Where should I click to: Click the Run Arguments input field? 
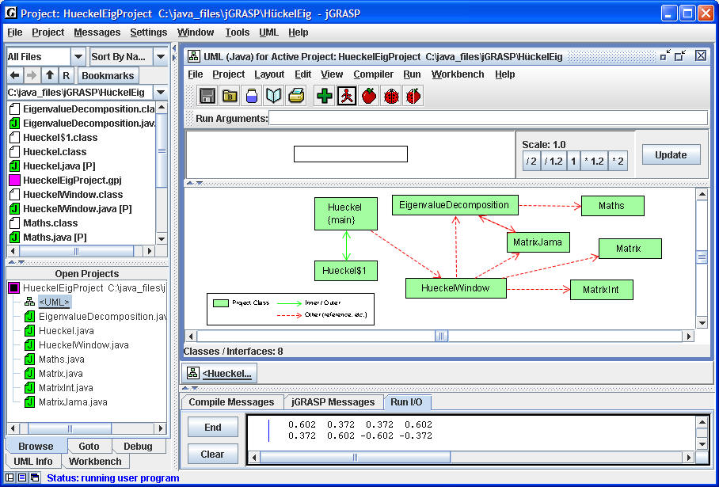[487, 118]
